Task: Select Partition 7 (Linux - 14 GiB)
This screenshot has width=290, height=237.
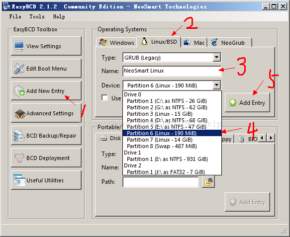Action: point(172,140)
